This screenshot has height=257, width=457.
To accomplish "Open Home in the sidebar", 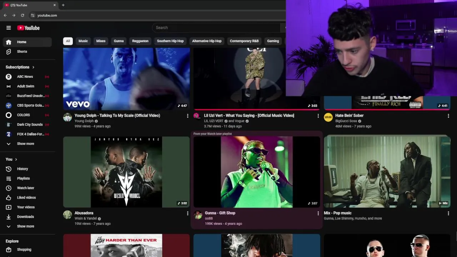I will 27,42.
